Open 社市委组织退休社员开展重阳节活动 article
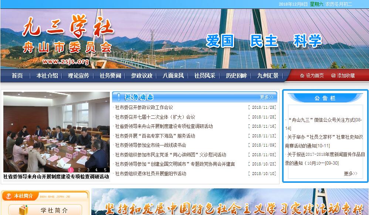Screen dimensions: 369x215 [x=150, y=174]
